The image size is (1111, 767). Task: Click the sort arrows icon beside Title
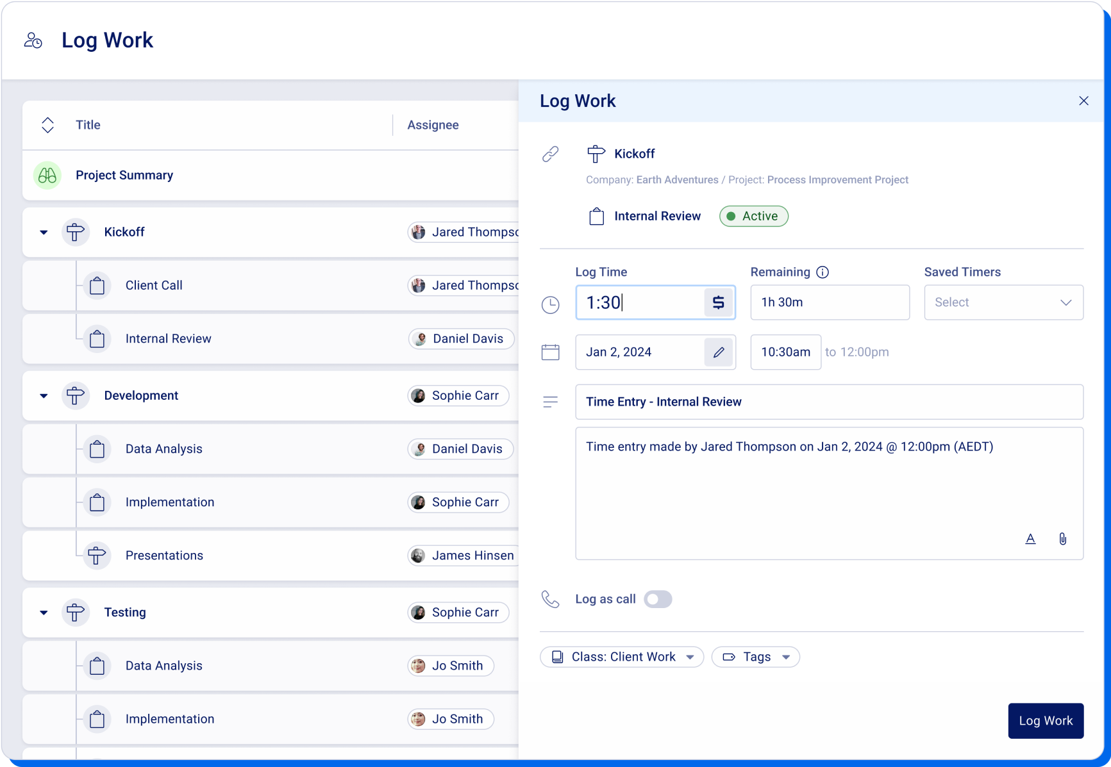[x=47, y=125]
